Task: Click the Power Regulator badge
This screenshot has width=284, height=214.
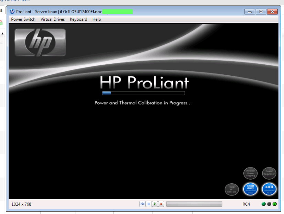Action: click(x=269, y=173)
